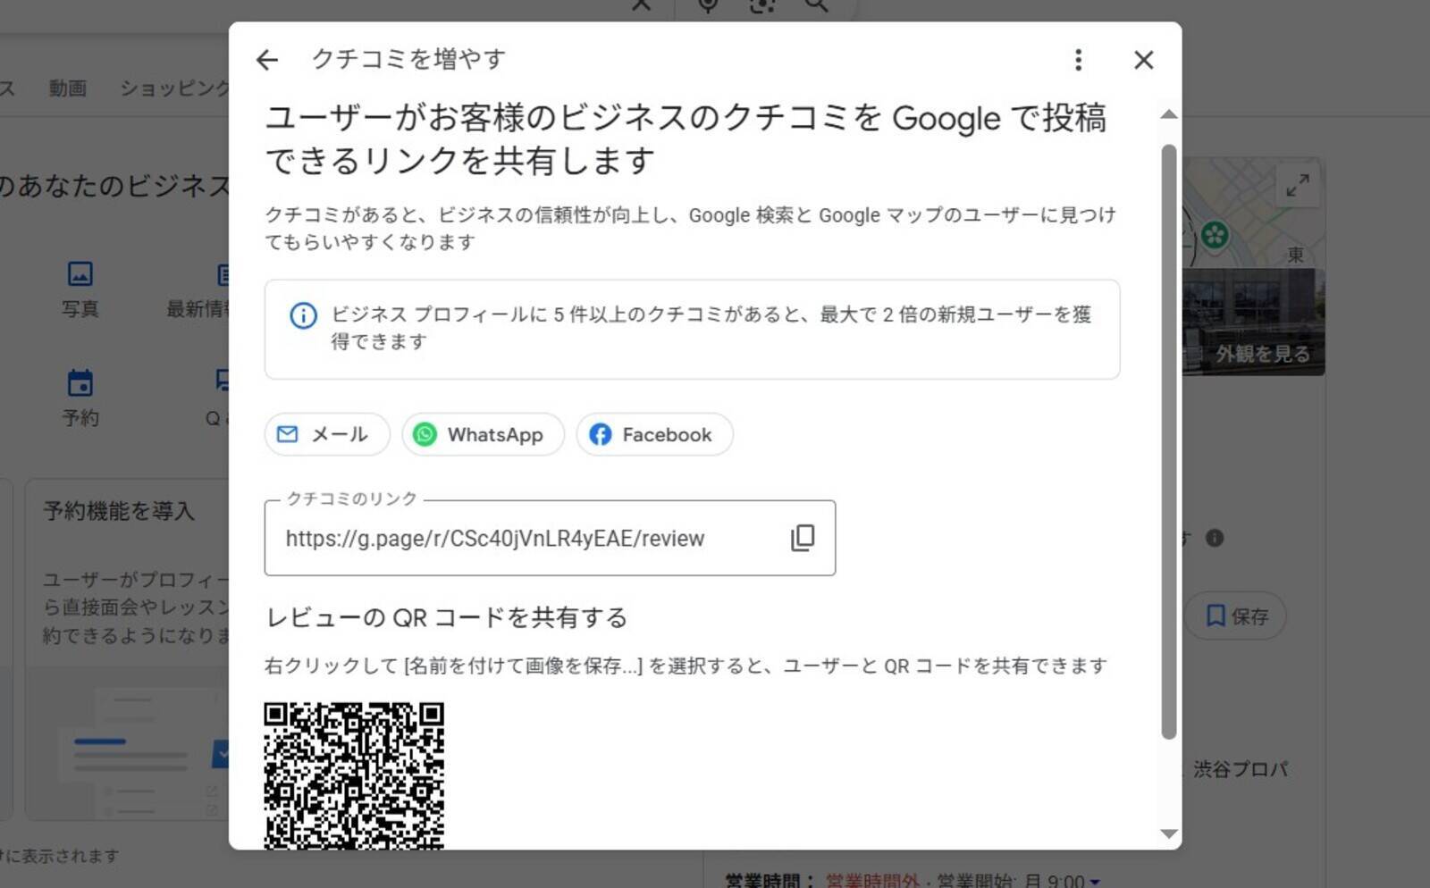Expand the map with the fullscreen icon
This screenshot has height=888, width=1430.
pyautogui.click(x=1298, y=185)
